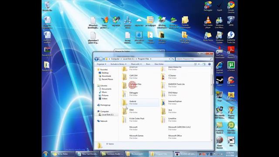Open CCleaner desktop shortcut

[x=231, y=82]
